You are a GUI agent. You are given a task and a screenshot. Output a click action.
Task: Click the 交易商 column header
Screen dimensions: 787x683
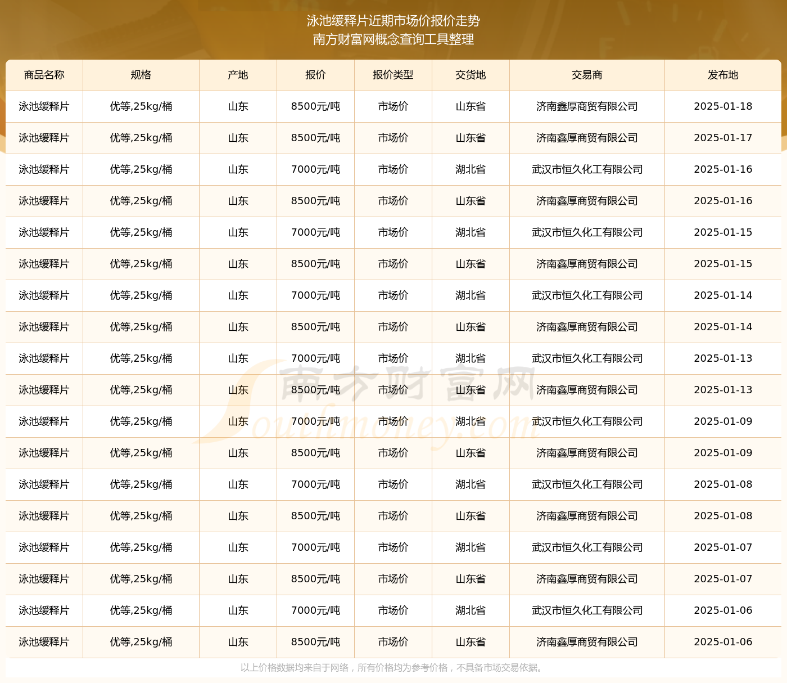point(587,75)
